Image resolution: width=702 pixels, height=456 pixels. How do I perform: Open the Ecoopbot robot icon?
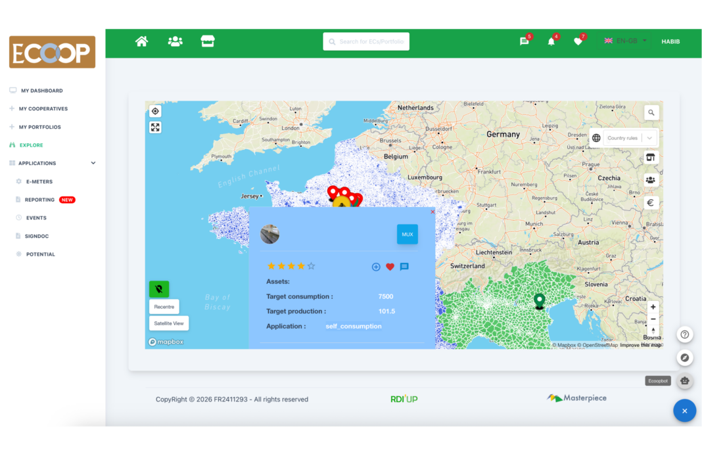[684, 381]
